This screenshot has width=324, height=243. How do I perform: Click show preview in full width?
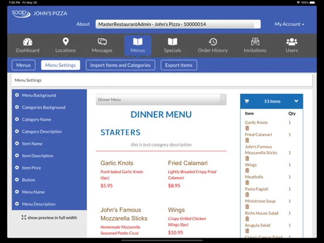pyautogui.click(x=49, y=218)
